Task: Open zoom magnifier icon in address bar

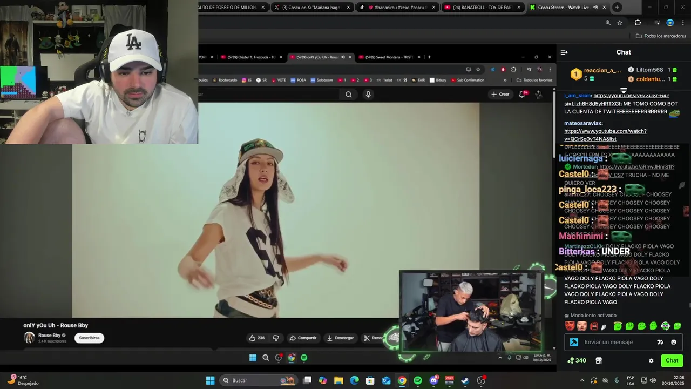Action: pos(608,23)
